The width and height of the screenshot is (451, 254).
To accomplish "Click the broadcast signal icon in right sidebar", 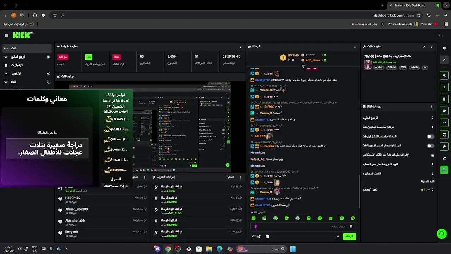I will click(x=444, y=123).
